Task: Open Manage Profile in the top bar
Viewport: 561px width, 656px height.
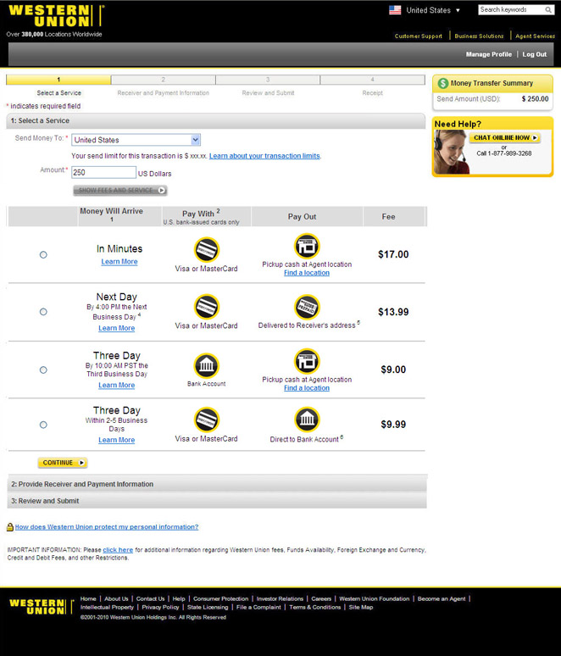Action: (x=488, y=54)
